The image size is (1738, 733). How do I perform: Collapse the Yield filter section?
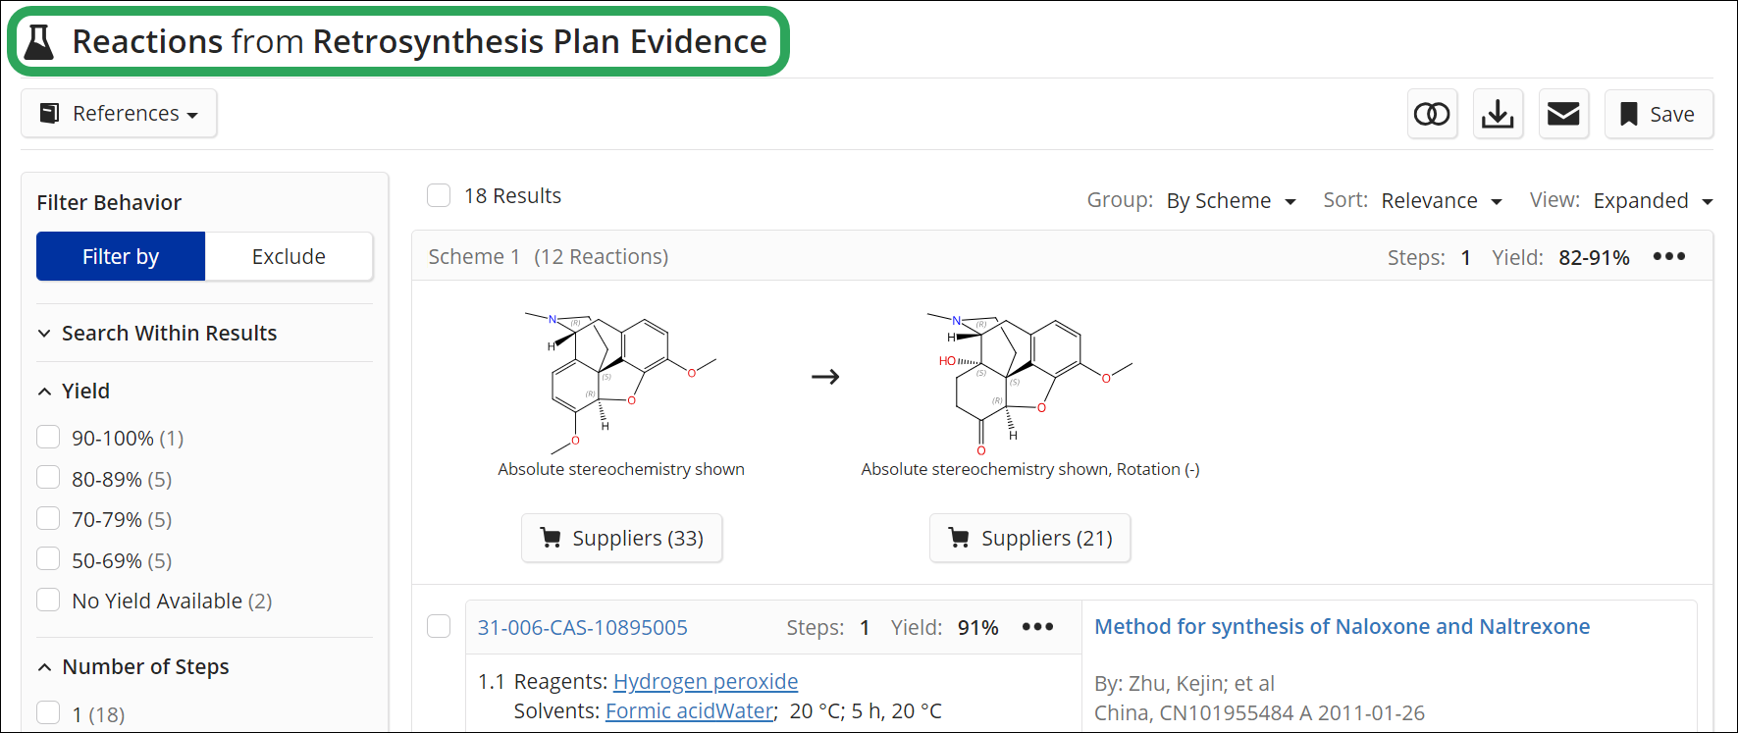(x=74, y=391)
